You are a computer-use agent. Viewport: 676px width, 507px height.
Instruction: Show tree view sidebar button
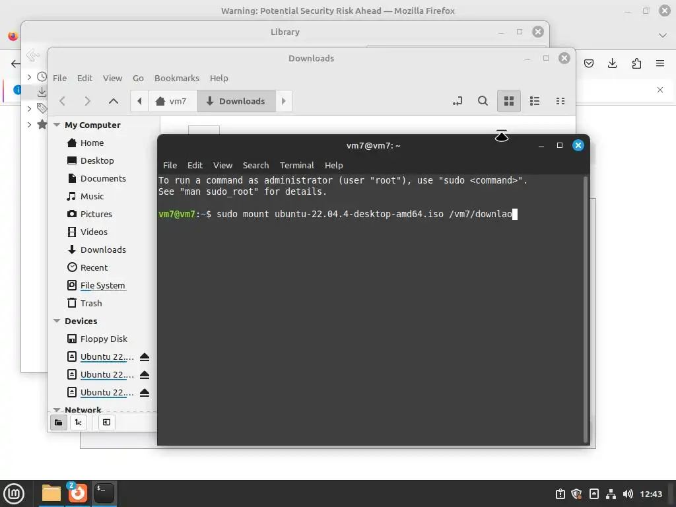point(79,422)
